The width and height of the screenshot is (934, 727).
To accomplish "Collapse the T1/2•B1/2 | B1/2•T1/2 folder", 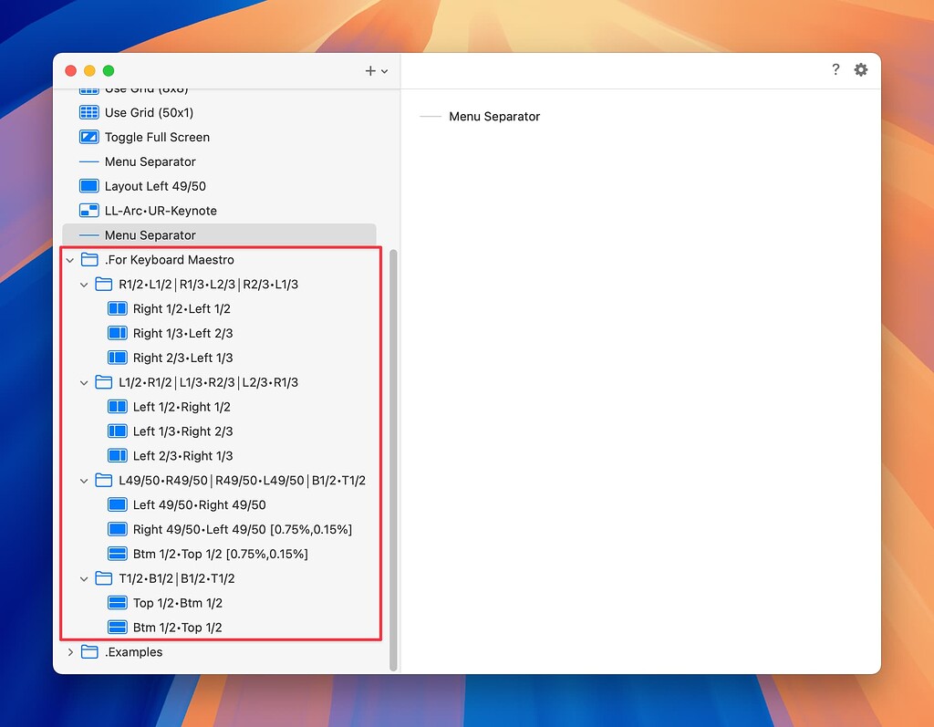I will pos(85,578).
